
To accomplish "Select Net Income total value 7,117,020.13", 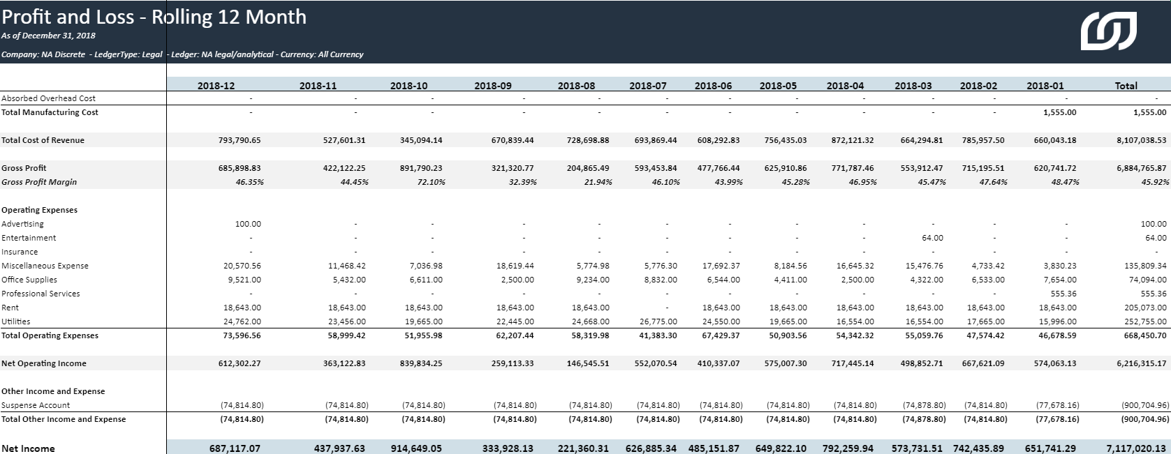I will pos(1136,448).
